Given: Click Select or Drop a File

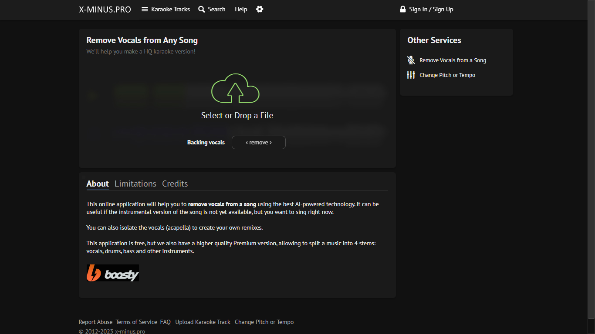Looking at the screenshot, I should coord(237,115).
